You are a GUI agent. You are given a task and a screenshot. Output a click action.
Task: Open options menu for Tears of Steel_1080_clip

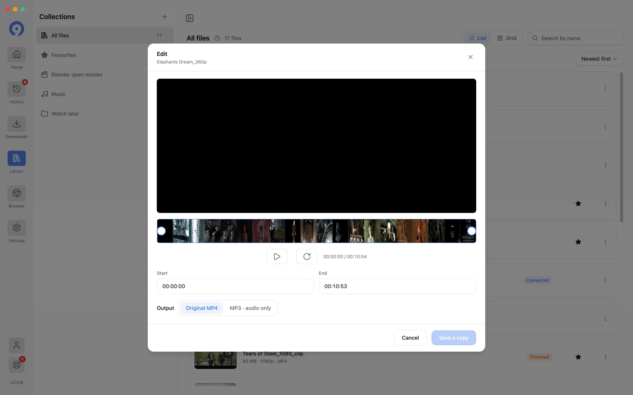coord(605,357)
